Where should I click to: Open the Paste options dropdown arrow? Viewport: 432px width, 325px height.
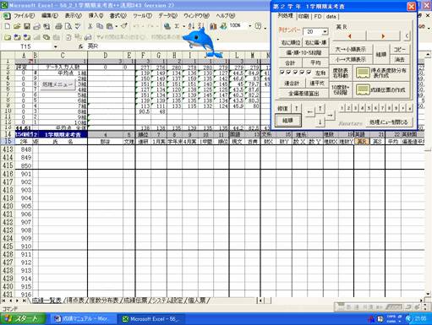pos(116,26)
